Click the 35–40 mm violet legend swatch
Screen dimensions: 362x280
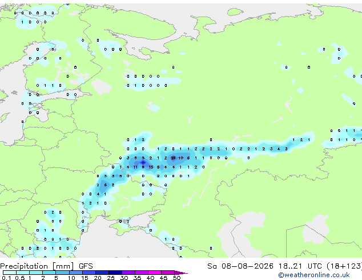pyautogui.click(x=141, y=273)
